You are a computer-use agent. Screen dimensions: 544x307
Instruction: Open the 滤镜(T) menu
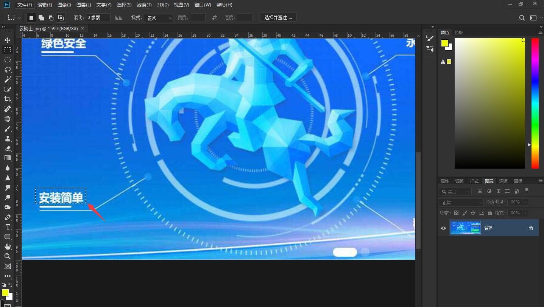point(144,5)
